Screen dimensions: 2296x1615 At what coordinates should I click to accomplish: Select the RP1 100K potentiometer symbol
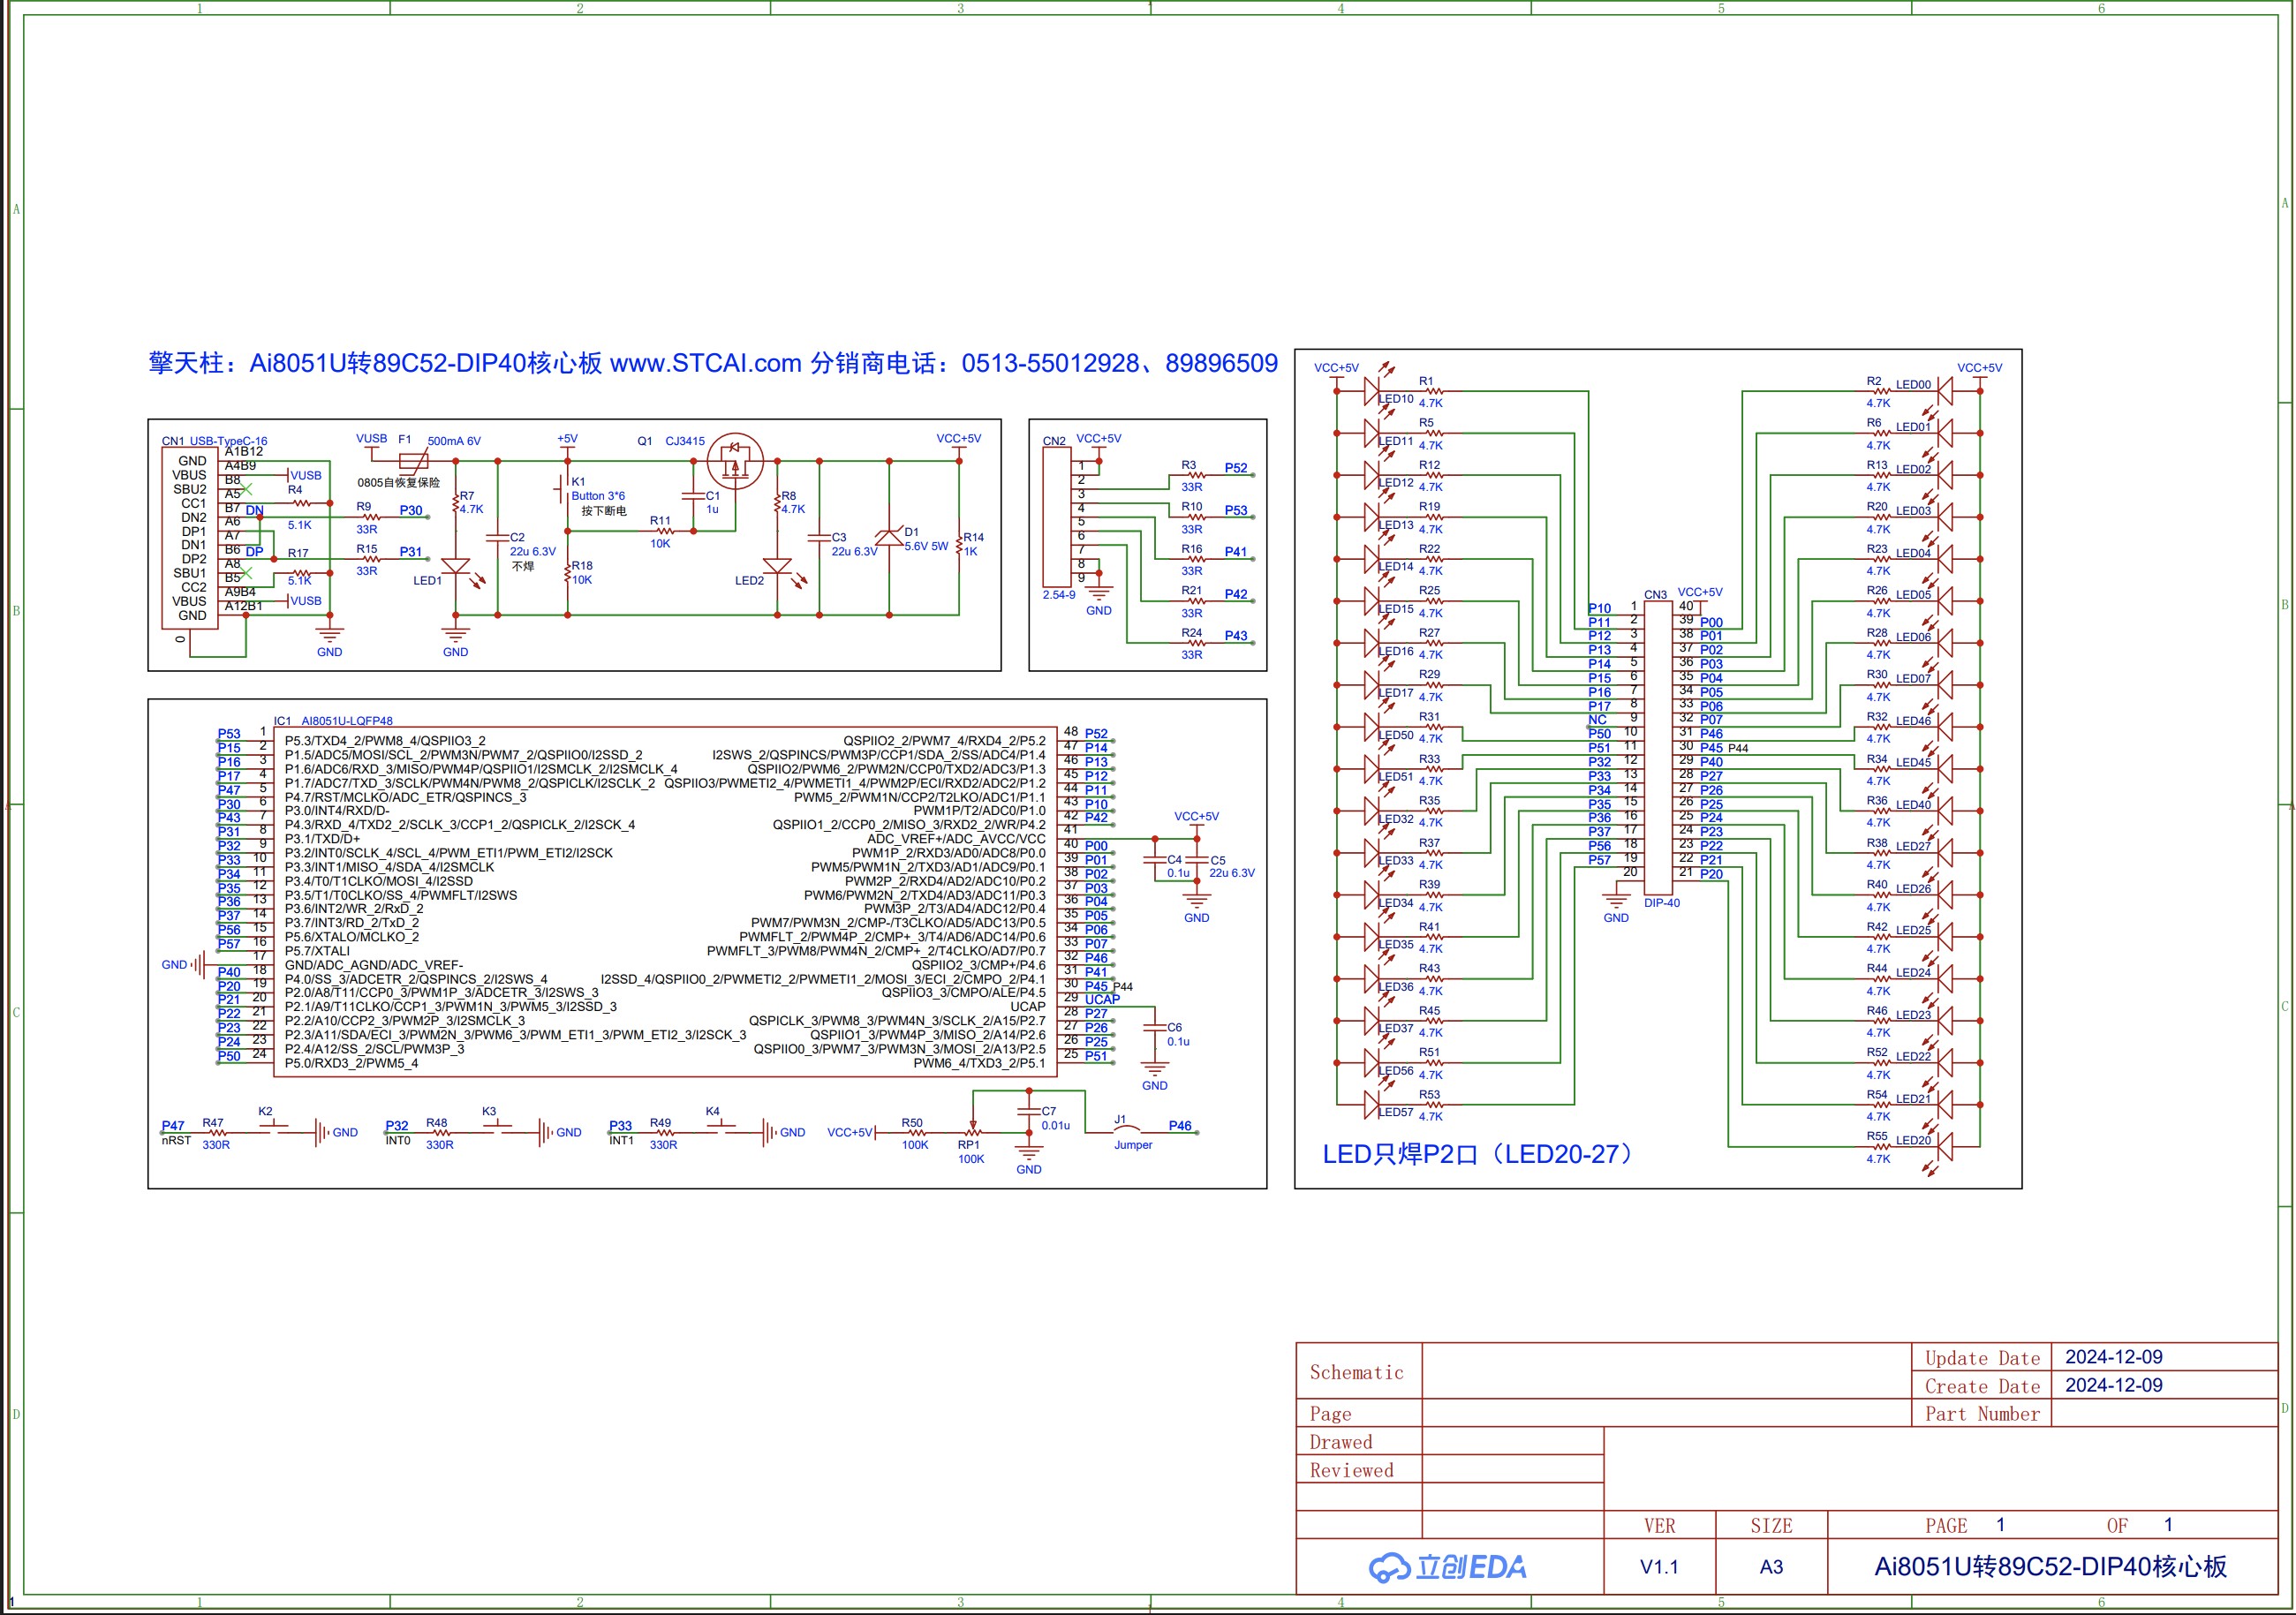coord(972,1132)
